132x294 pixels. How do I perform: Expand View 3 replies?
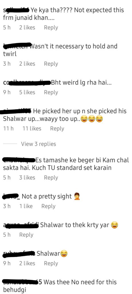(x=39, y=144)
